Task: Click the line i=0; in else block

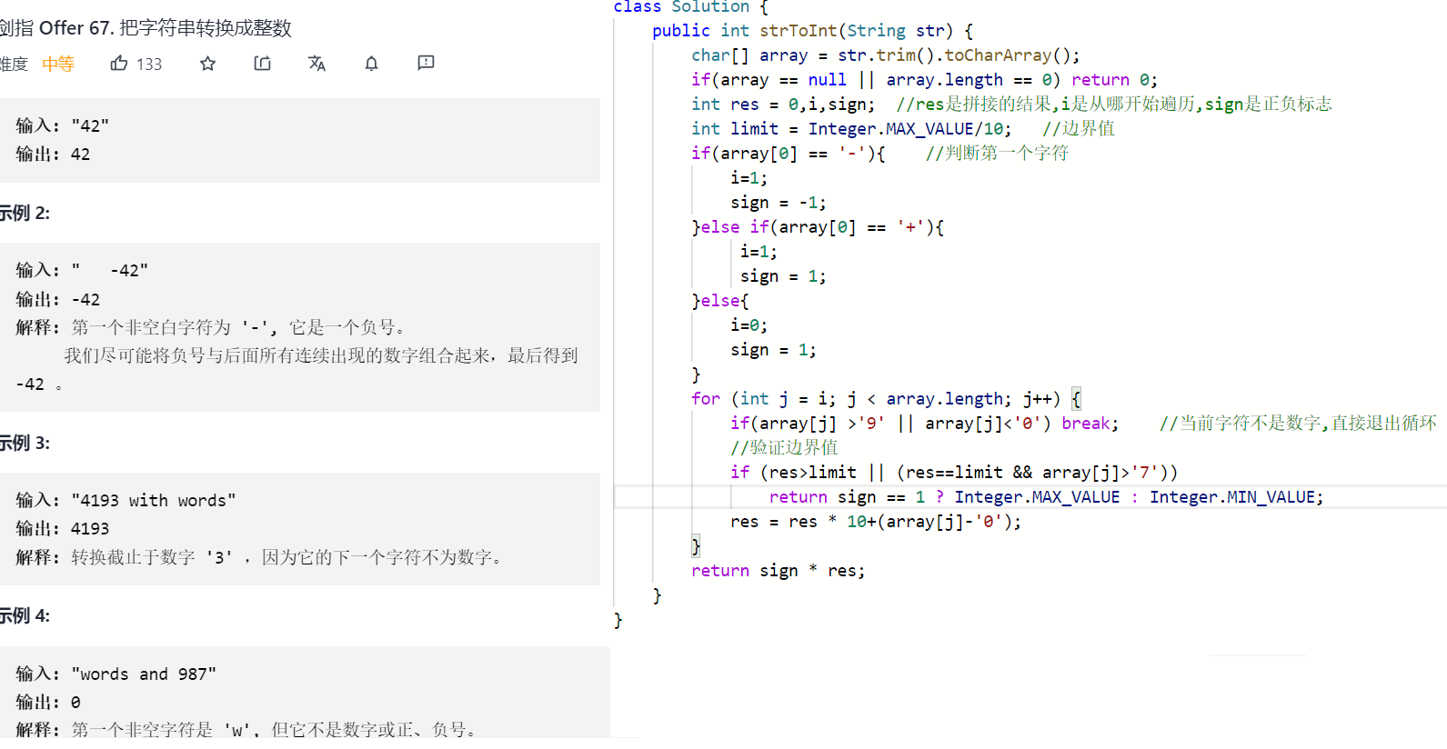Action: click(x=749, y=325)
